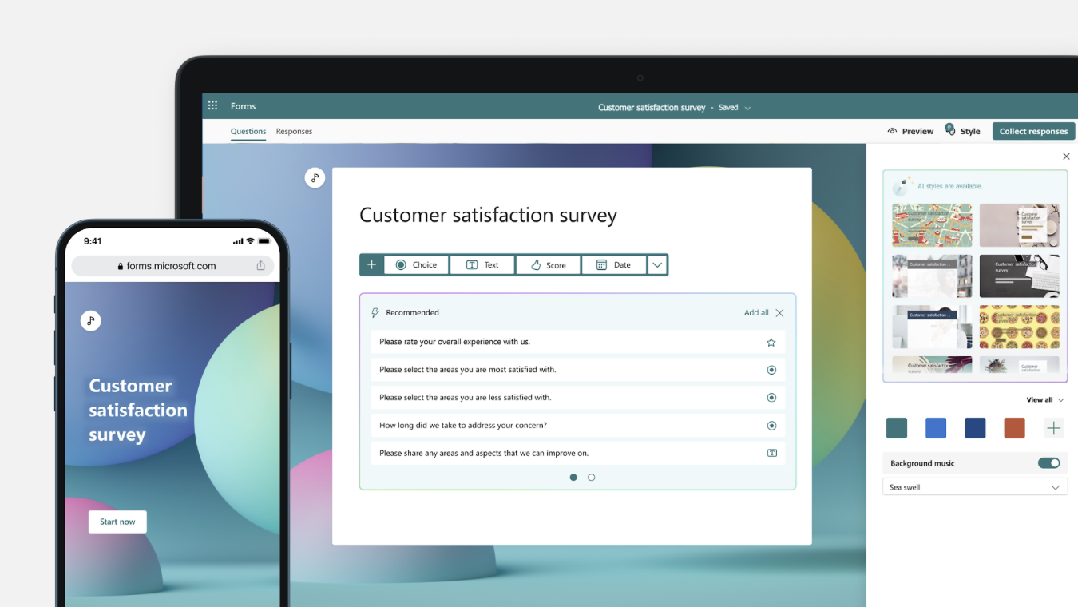
Task: Select the bright blue color swatch
Action: (x=936, y=428)
